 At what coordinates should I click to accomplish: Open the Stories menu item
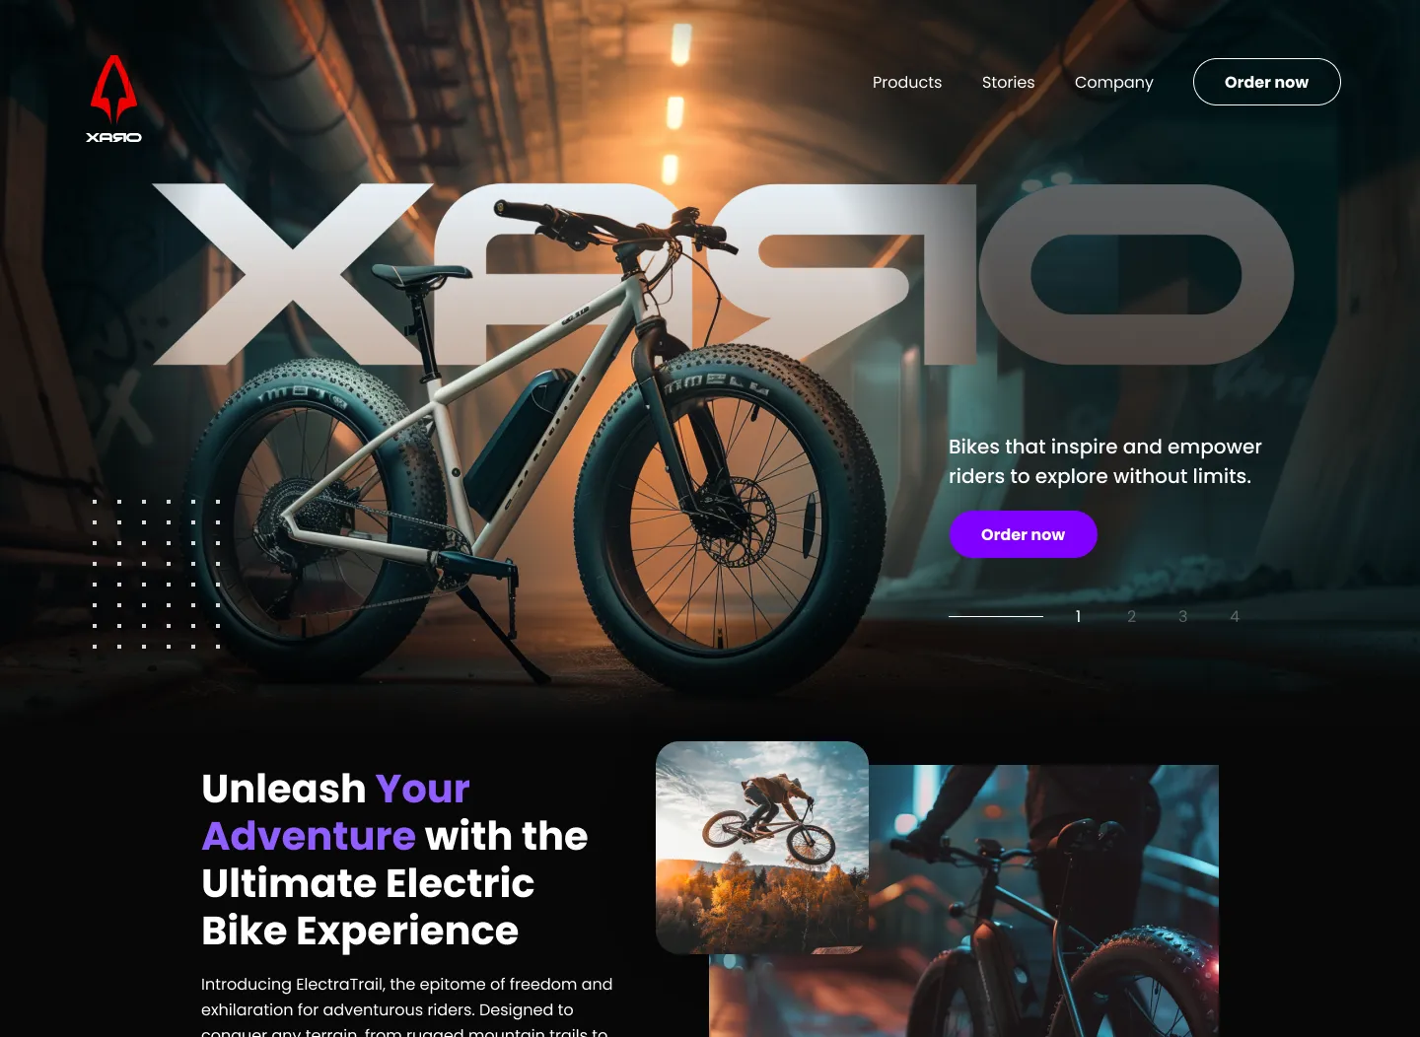(x=1008, y=82)
